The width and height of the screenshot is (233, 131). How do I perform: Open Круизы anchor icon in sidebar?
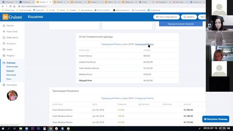pos(4,25)
